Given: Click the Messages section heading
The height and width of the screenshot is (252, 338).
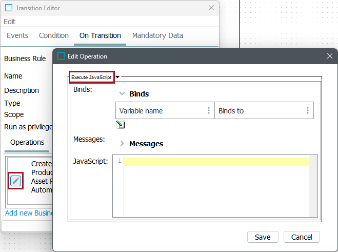Looking at the screenshot, I should [x=146, y=144].
